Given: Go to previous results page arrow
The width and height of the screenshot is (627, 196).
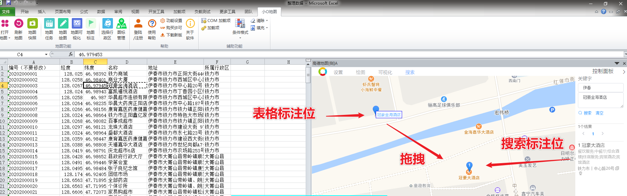Looking at the screenshot, I should pyautogui.click(x=584, y=134).
